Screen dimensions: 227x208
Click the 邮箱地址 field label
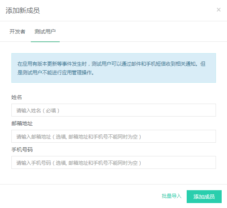point(22,123)
